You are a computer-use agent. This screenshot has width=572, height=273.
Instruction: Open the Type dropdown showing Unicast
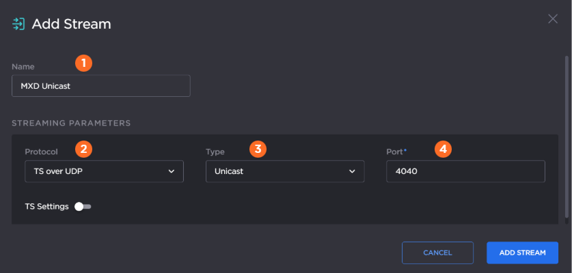(x=284, y=171)
